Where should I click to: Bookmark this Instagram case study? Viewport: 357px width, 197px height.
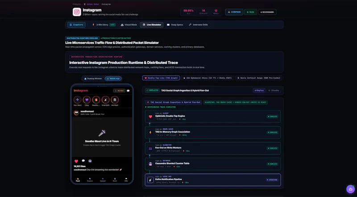tap(267, 12)
